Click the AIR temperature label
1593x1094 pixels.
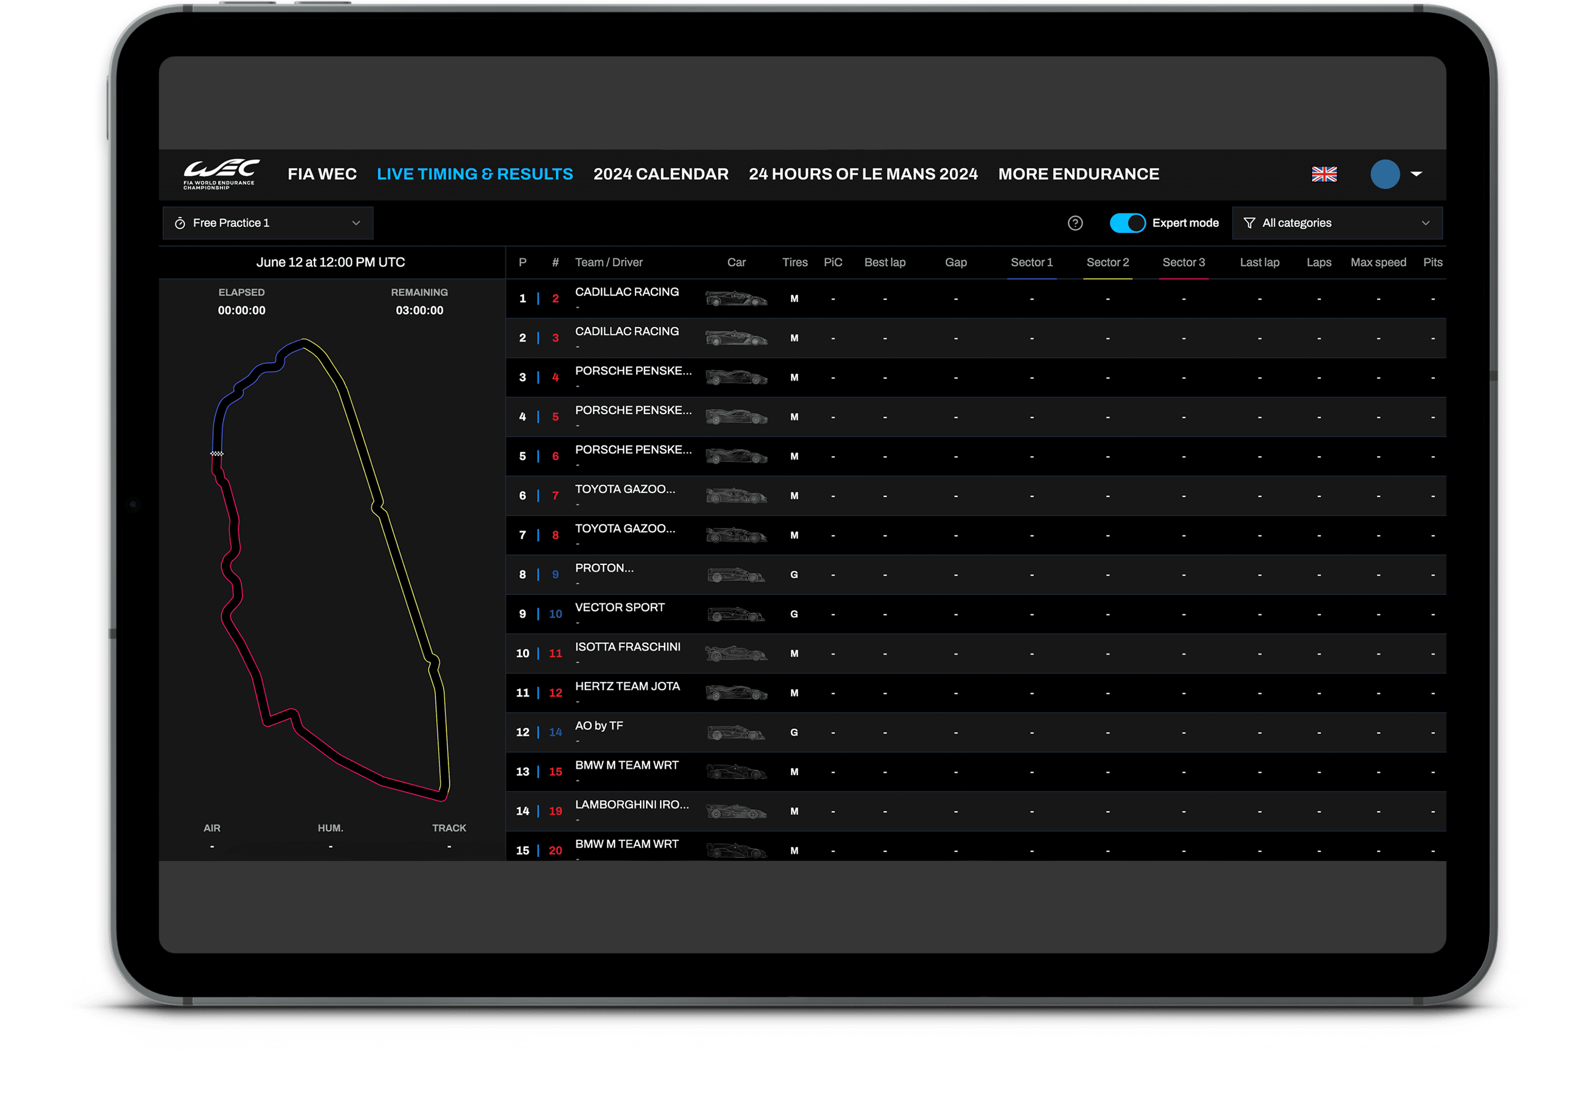(x=212, y=828)
